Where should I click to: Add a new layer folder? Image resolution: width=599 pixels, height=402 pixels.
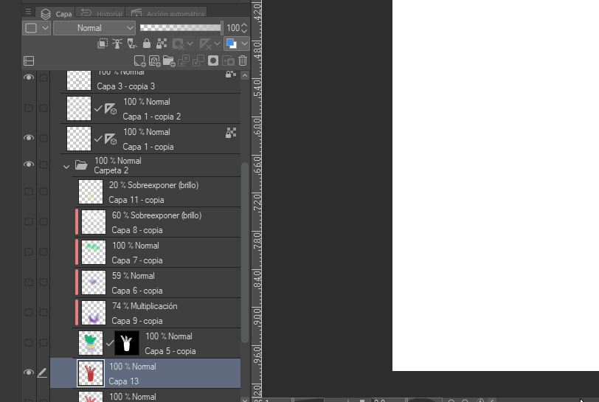tap(169, 61)
